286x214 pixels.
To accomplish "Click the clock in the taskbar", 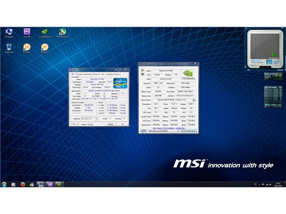I will coord(278,185).
